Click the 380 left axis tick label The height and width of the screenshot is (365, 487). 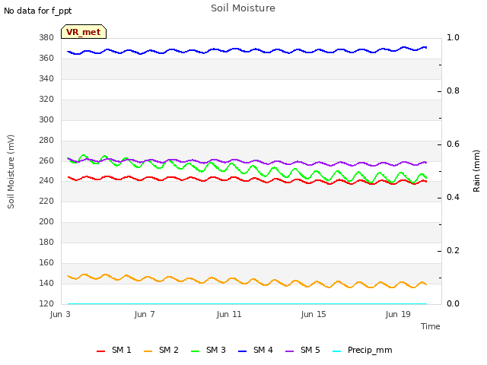click(46, 38)
